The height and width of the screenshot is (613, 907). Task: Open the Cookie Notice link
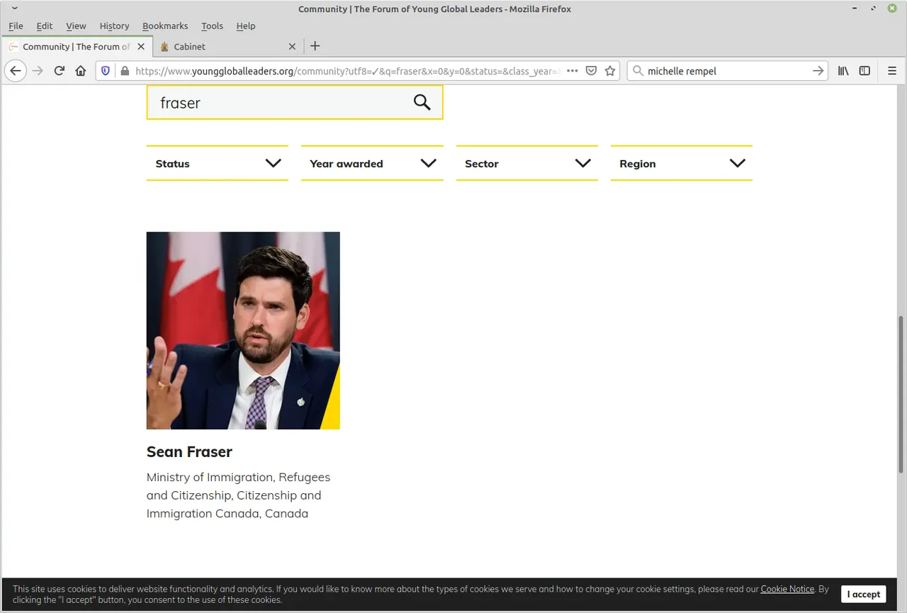click(787, 589)
